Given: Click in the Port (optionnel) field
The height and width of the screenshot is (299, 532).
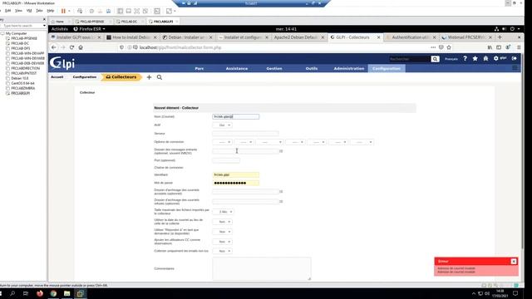Looking at the screenshot, I should [226, 160].
